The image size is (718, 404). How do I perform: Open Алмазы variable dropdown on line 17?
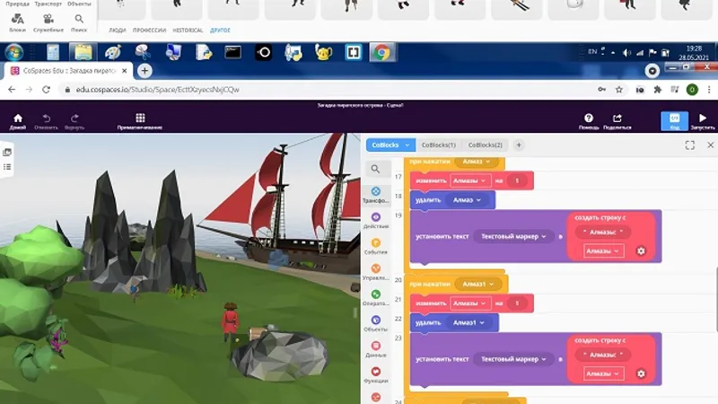(x=469, y=180)
